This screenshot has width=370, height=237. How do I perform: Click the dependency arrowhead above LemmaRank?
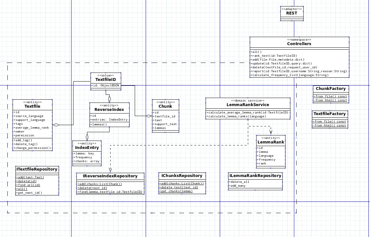pyautogui.click(x=271, y=132)
